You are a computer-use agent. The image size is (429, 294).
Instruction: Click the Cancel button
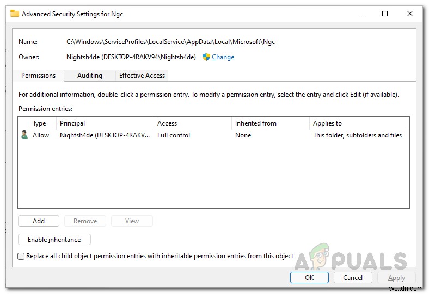(353, 277)
